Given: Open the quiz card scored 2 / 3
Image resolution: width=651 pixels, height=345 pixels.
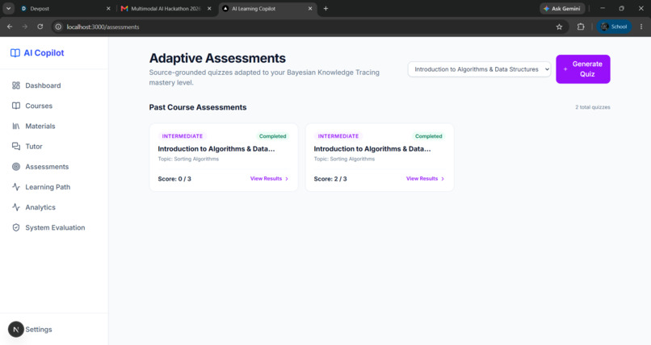Looking at the screenshot, I should click(x=380, y=157).
